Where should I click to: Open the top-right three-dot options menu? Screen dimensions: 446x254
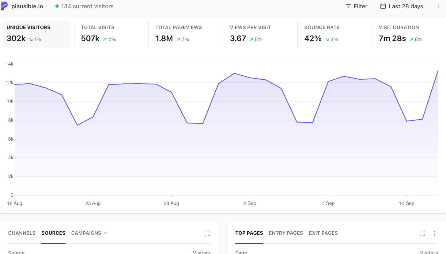(x=439, y=6)
